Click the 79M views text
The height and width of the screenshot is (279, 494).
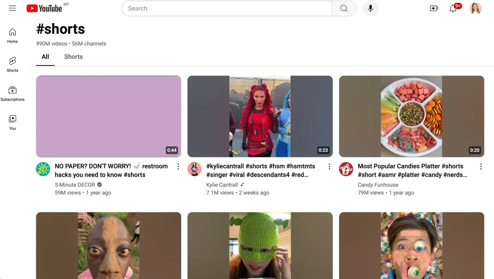(x=370, y=193)
